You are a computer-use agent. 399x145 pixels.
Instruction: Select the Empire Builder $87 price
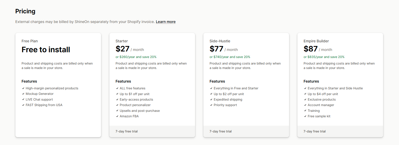coord(310,49)
